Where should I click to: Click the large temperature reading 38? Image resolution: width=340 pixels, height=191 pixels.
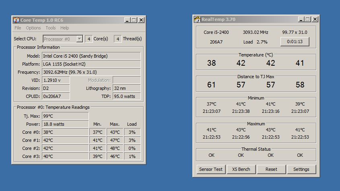pos(211,63)
